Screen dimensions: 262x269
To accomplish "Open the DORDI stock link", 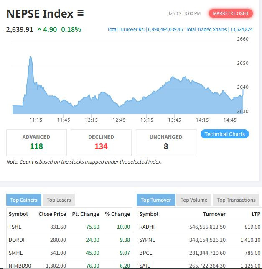I will tap(16, 240).
